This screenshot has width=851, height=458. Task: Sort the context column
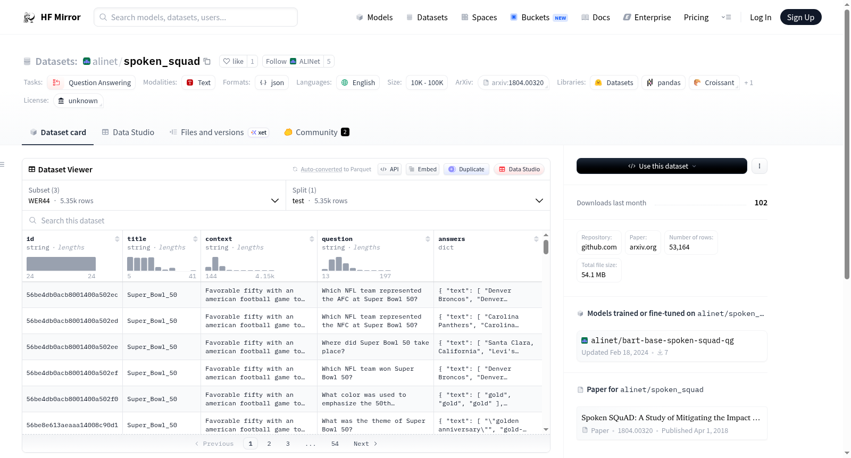312,239
